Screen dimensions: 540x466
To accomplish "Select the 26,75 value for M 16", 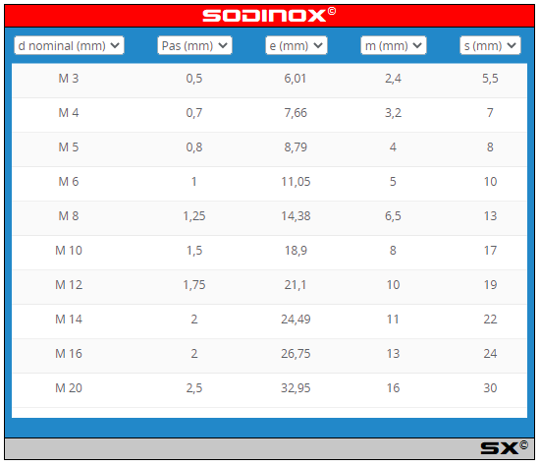I will click(296, 354).
